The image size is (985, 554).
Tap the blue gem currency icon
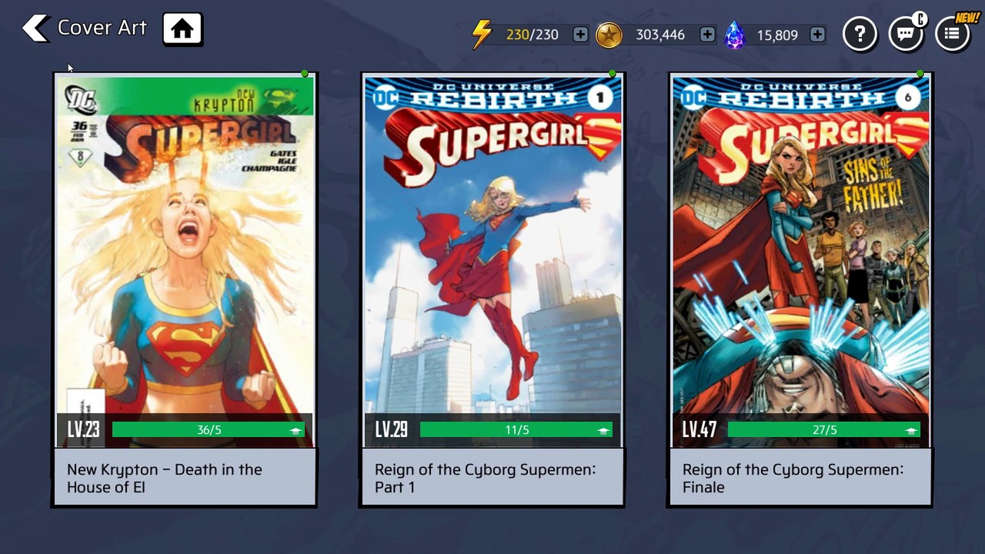pyautogui.click(x=735, y=35)
